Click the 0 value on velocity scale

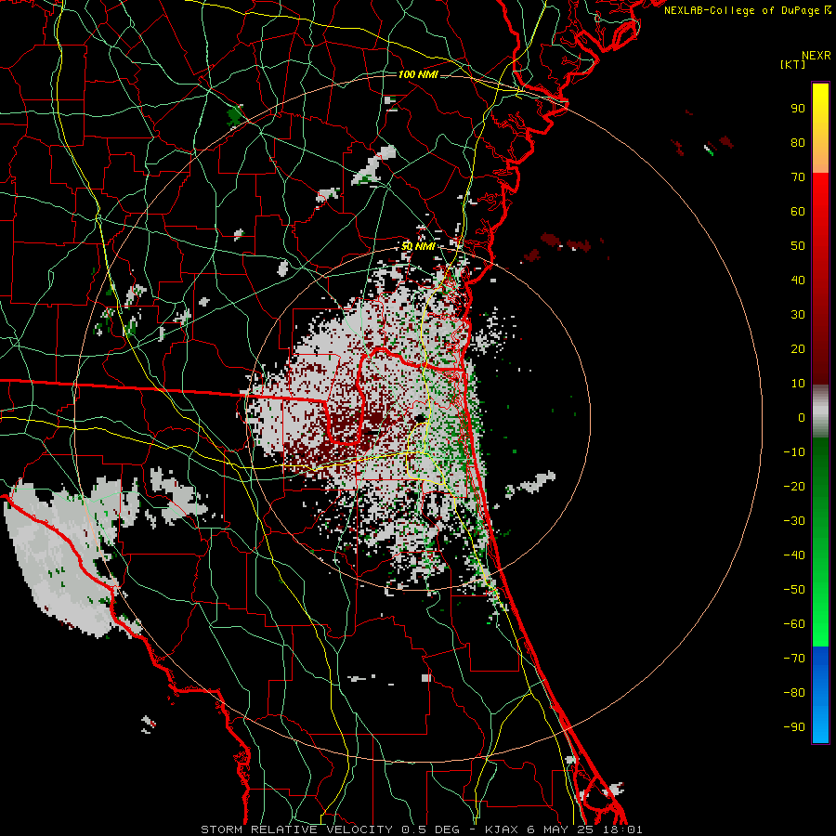(x=802, y=417)
